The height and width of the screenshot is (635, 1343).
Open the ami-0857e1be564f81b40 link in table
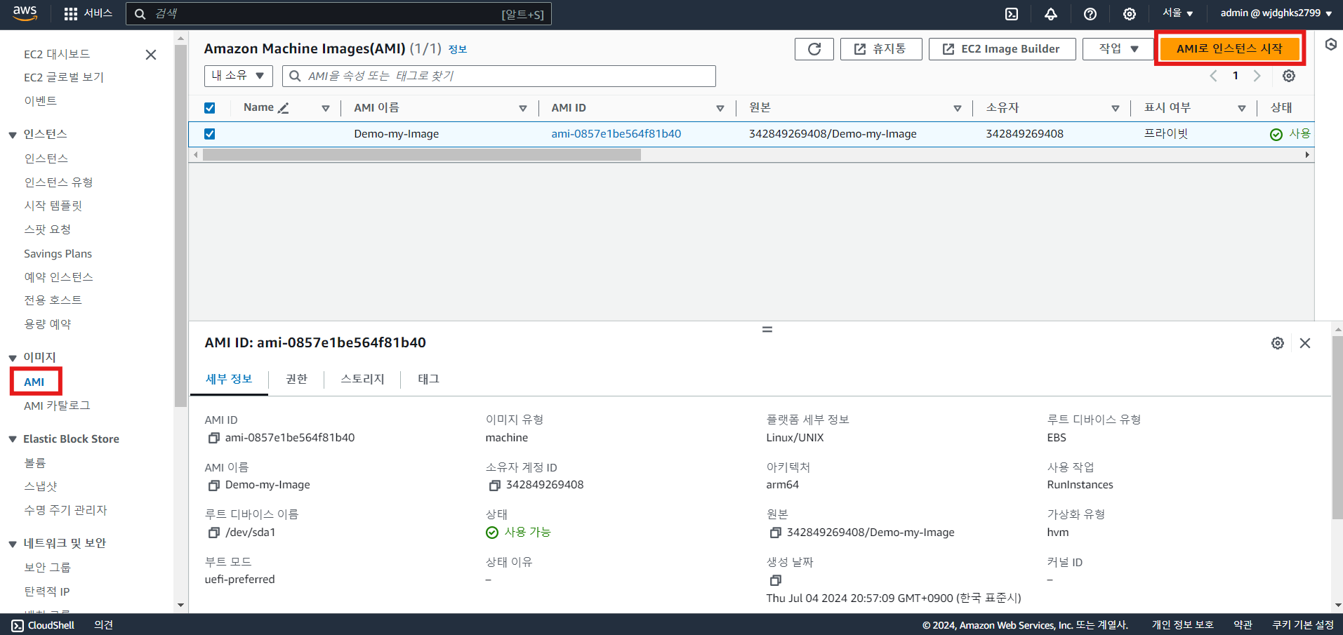coord(616,134)
